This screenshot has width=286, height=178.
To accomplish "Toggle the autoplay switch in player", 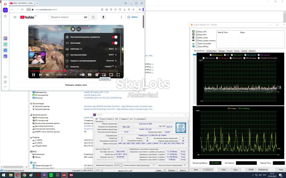I will pyautogui.click(x=82, y=75).
